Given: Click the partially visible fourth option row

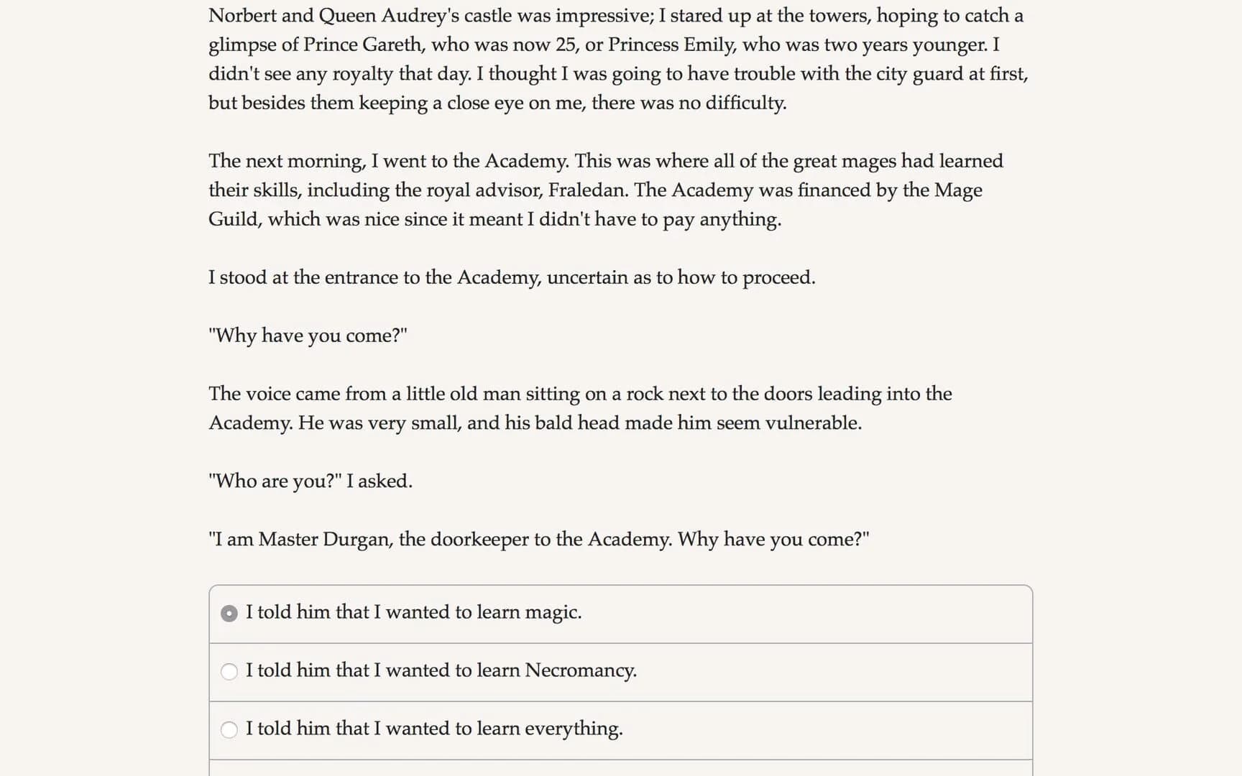Looking at the screenshot, I should point(620,768).
